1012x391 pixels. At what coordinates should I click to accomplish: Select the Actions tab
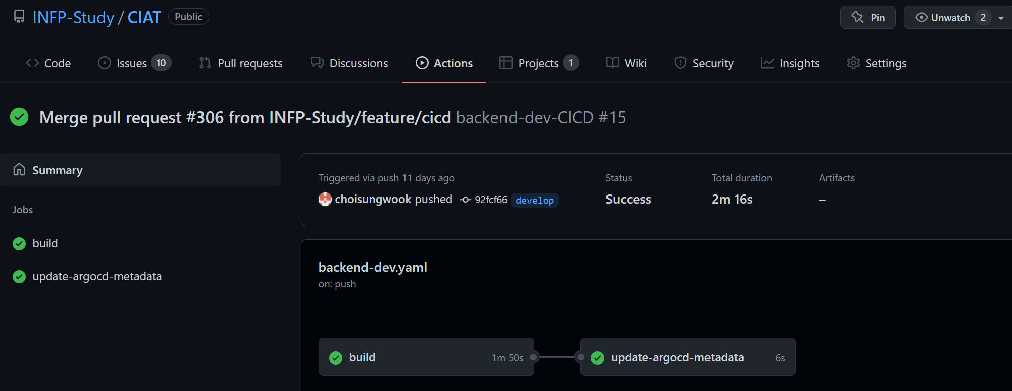coord(444,63)
